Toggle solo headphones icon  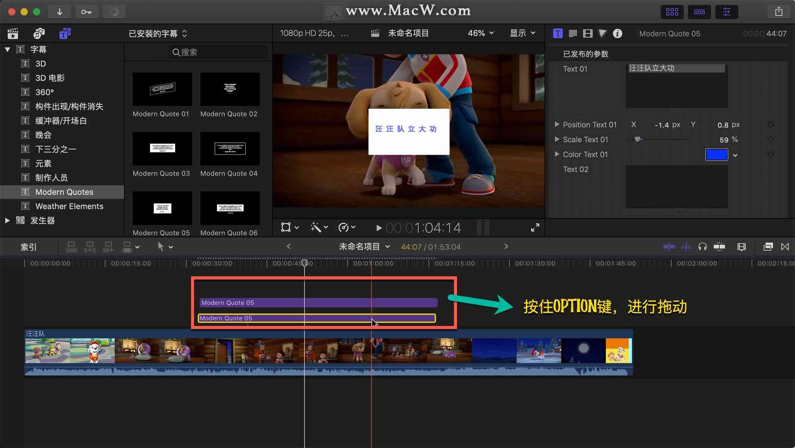702,247
